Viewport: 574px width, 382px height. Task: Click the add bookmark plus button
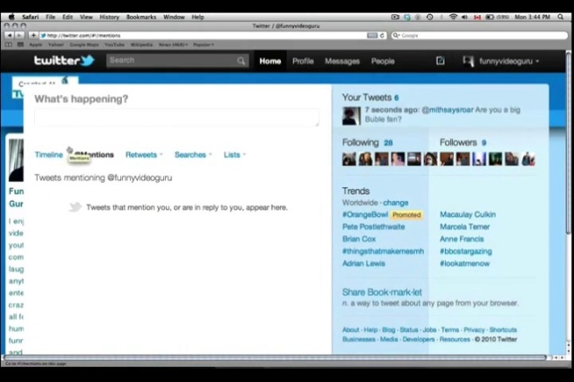tap(33, 35)
